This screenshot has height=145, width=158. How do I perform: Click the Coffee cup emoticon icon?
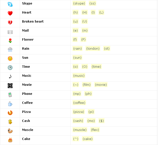pos(10,104)
